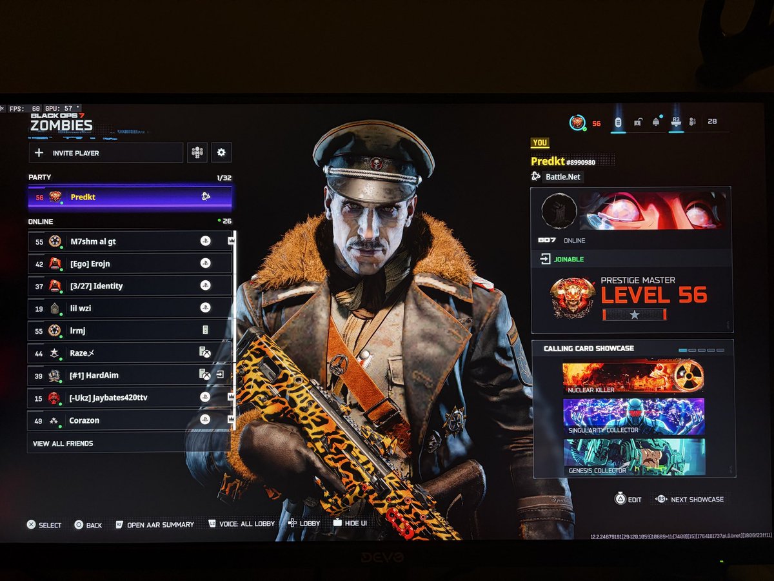The width and height of the screenshot is (774, 581).
Task: Click the Invite Player button
Action: (106, 153)
